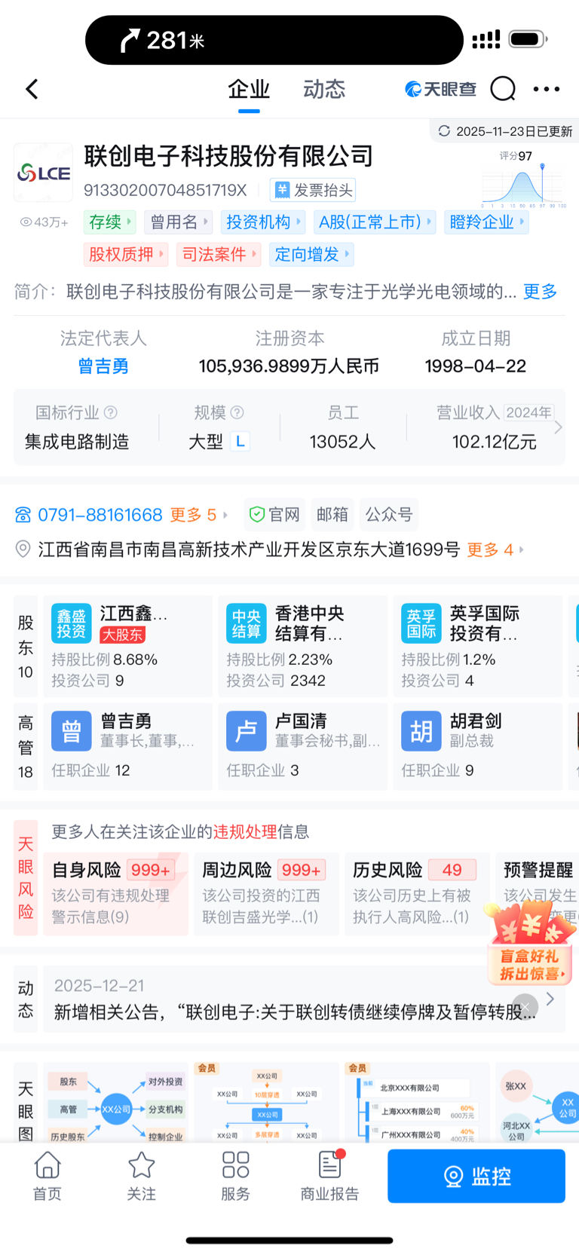Tap the 43万+ views eye icon
This screenshot has height=1255, width=579.
click(x=26, y=222)
